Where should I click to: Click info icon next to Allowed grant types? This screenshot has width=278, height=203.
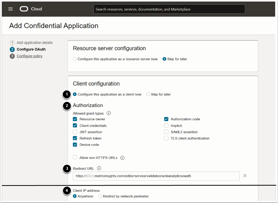point(109,113)
